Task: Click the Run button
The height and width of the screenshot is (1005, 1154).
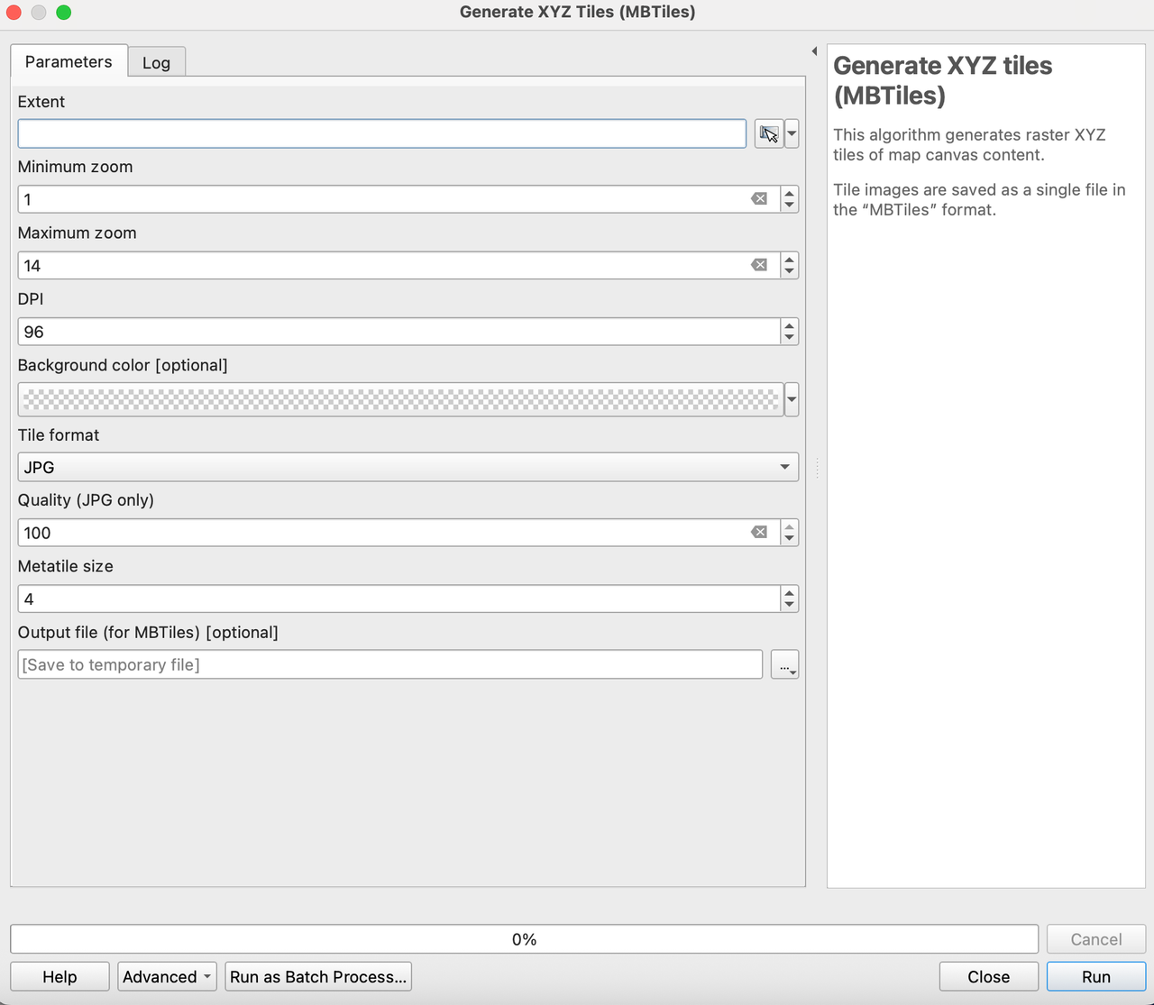Action: 1096,977
